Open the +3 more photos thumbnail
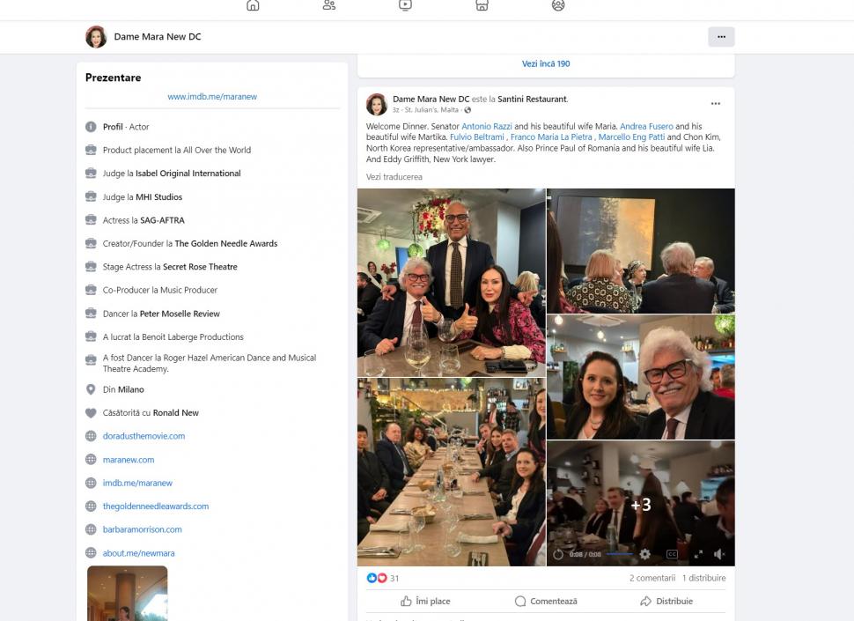The image size is (854, 621). [641, 503]
